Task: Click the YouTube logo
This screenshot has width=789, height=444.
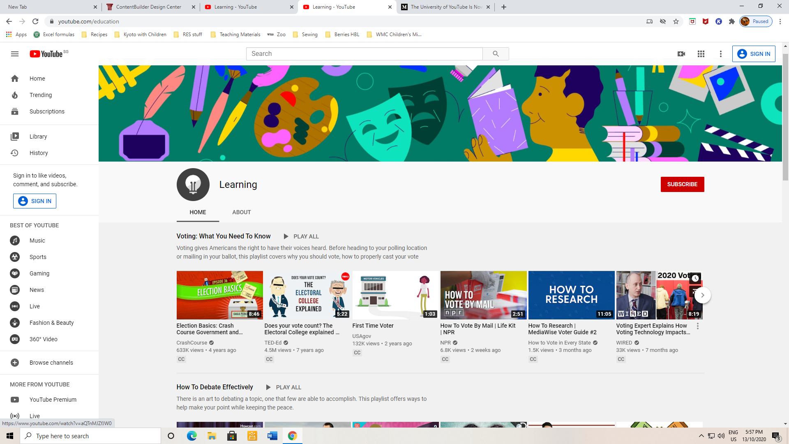Action: tap(46, 54)
